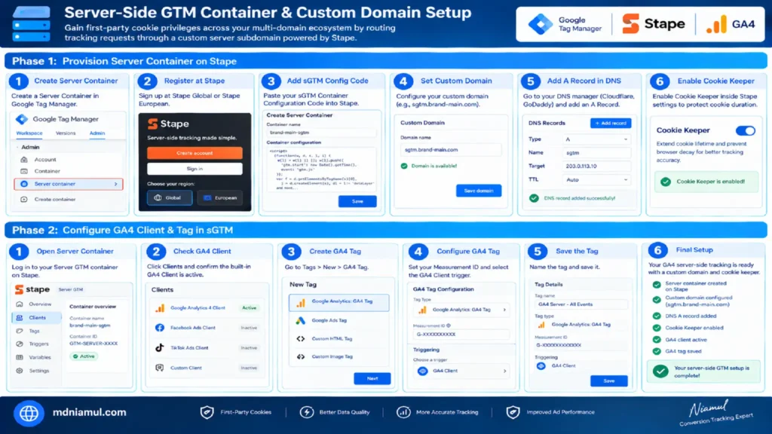Switch to the Workspace tab
Screen dimensions: 772x434
(29, 133)
